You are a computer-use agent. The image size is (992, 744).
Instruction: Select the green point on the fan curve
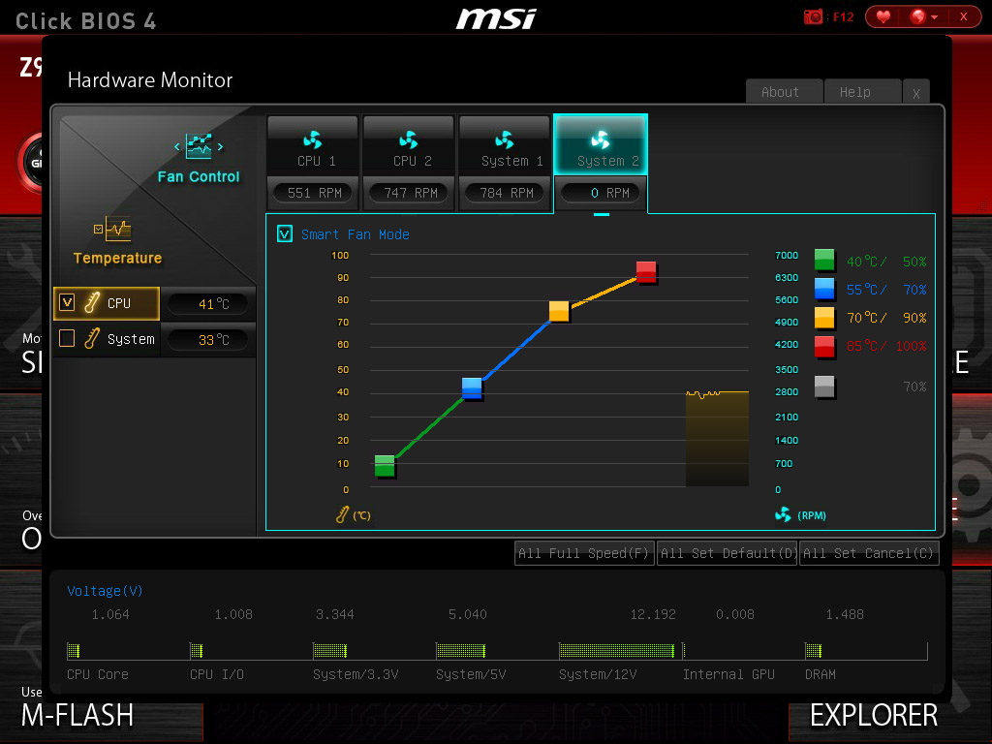pos(385,466)
